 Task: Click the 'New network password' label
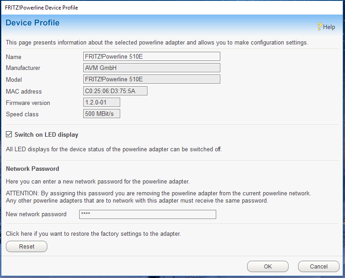click(36, 214)
